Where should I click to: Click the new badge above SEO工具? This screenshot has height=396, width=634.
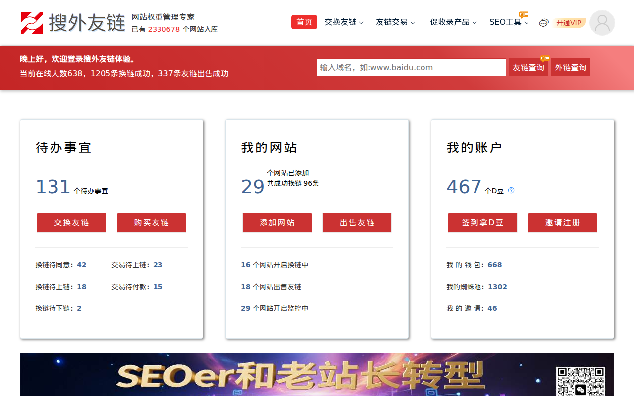tap(524, 15)
